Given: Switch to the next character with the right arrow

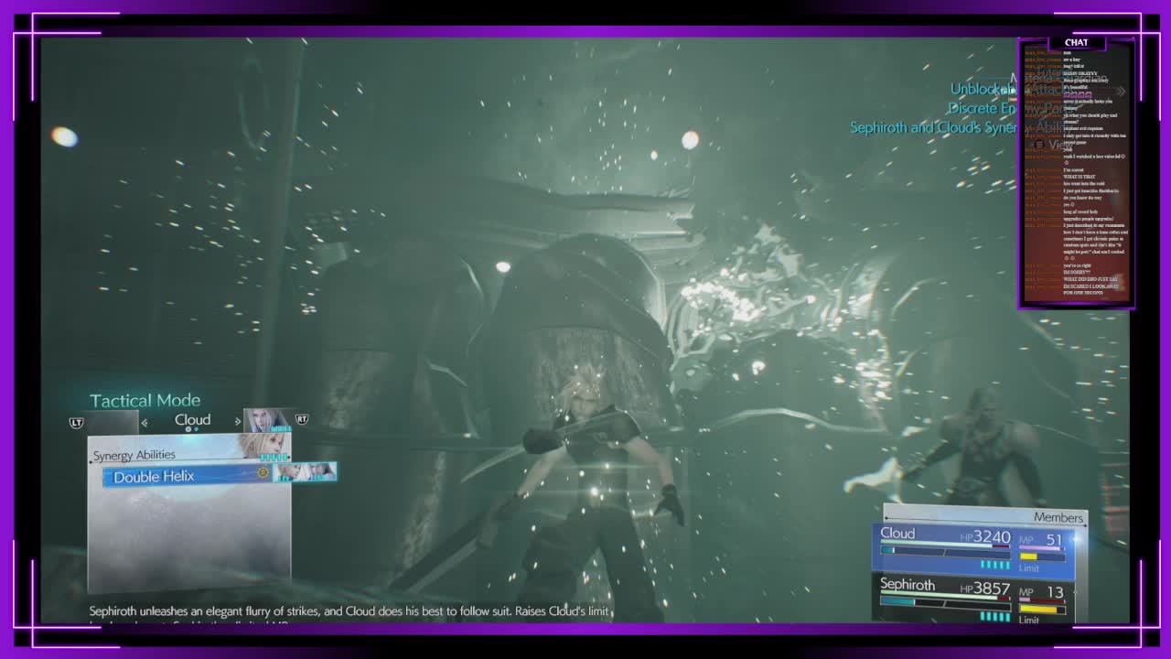Looking at the screenshot, I should coord(238,421).
